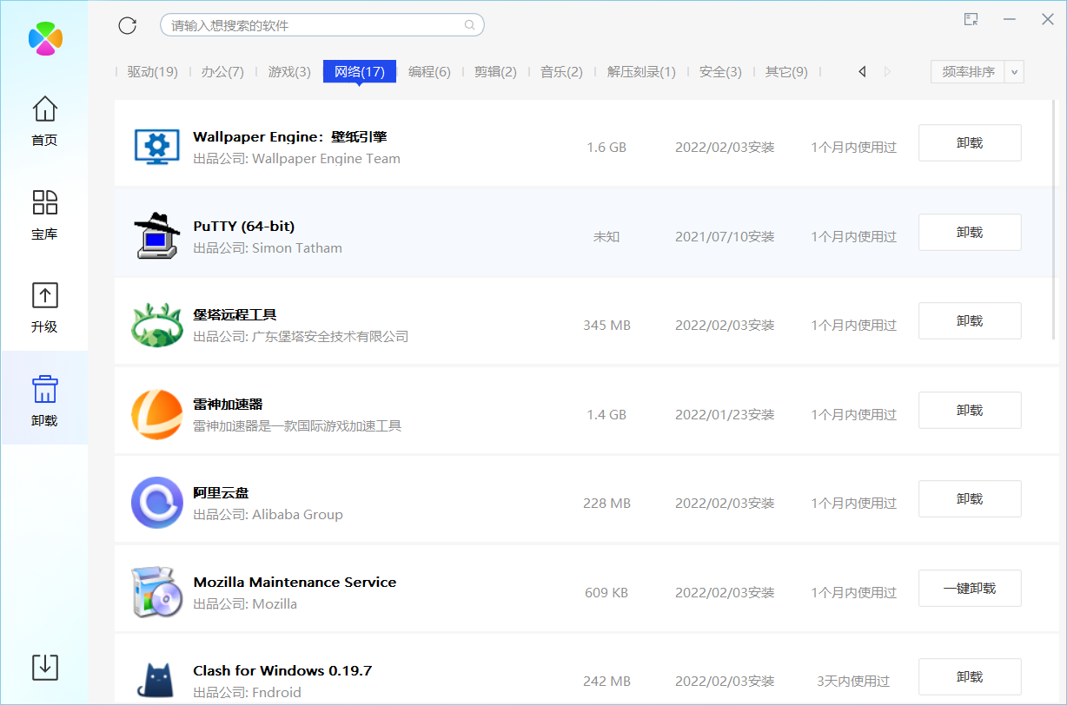Click the 3天内使用过 usage text

[x=853, y=681]
